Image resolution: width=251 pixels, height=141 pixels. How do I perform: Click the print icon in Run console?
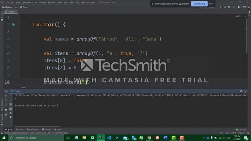[x=11, y=113]
